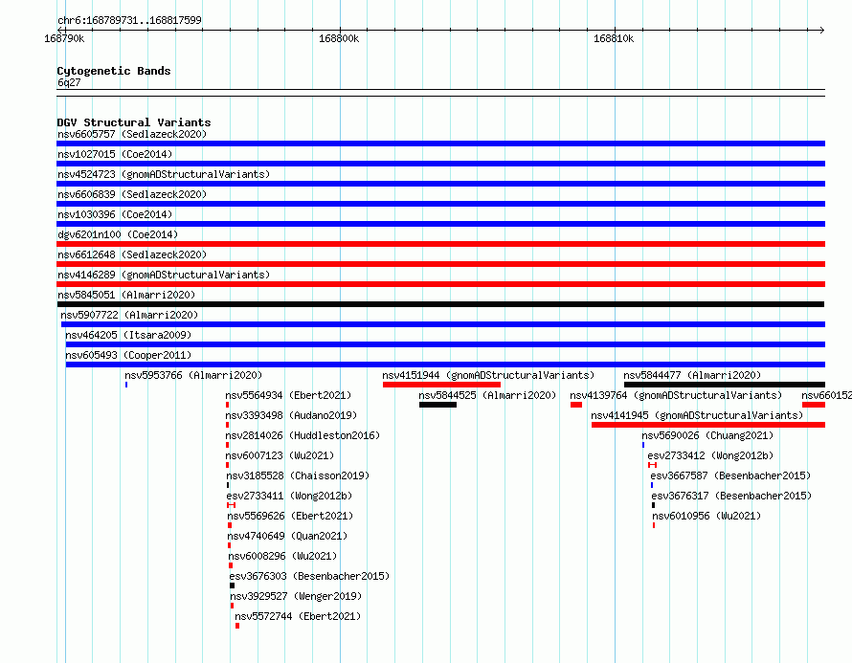Open variant nsv6605757 (Sedlazeck2020) label

tap(132, 134)
